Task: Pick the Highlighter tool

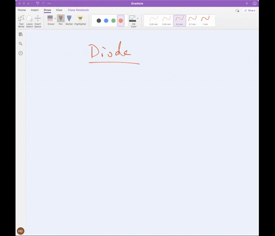Action: click(80, 20)
